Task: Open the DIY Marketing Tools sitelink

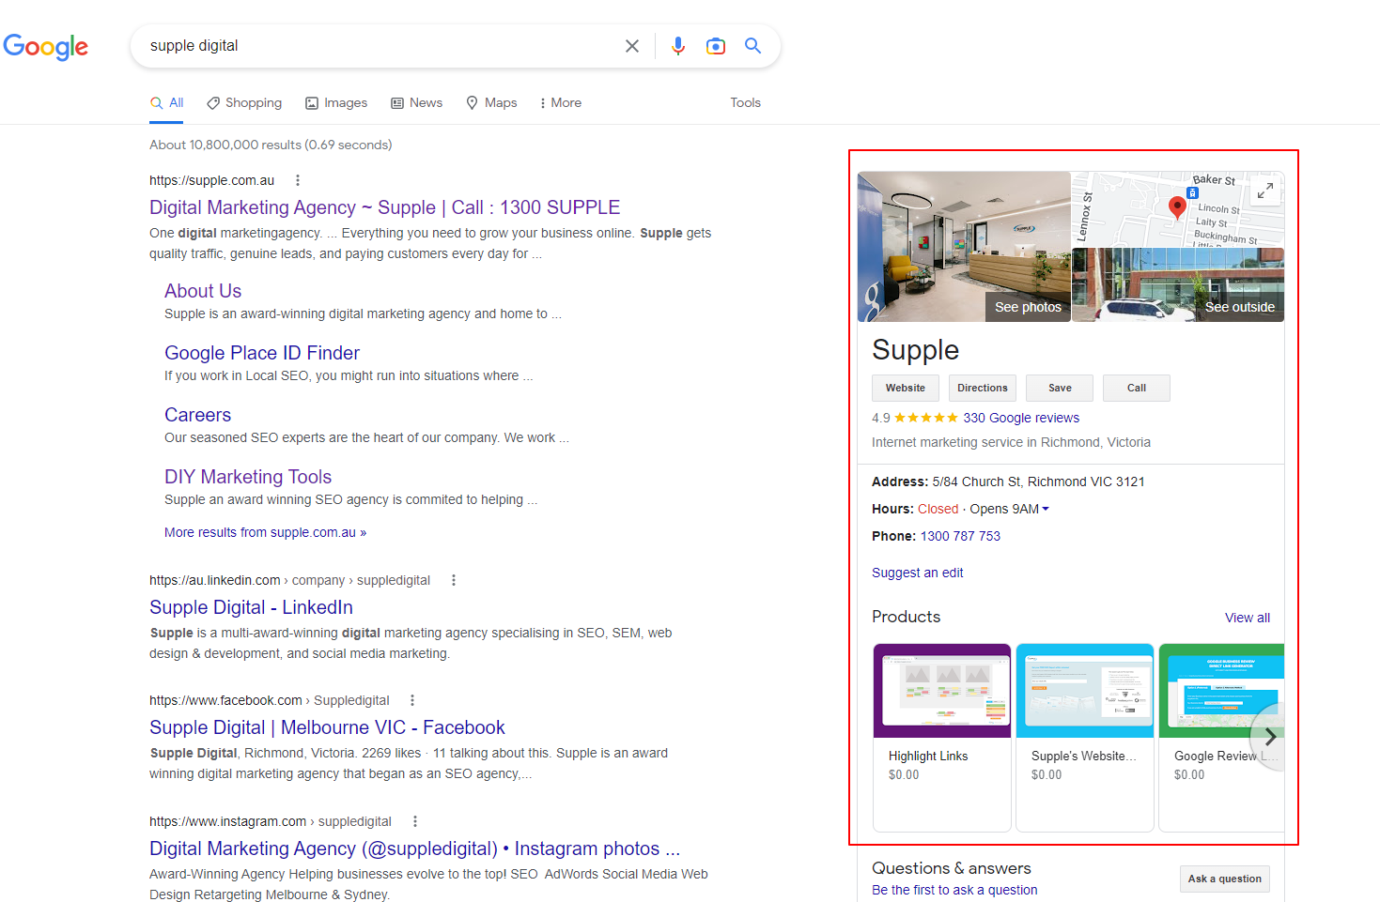Action: pos(248,477)
